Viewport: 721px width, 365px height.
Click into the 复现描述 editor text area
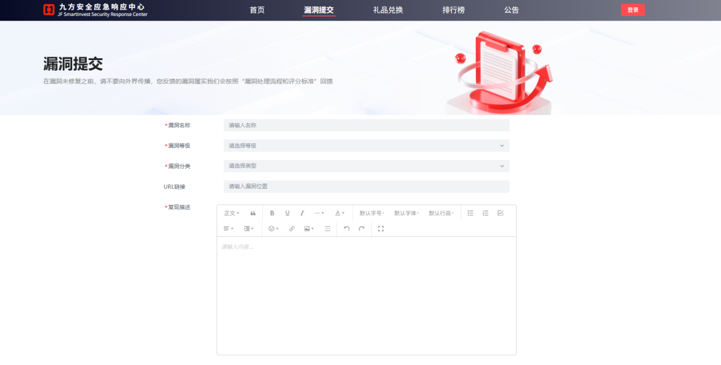367,296
